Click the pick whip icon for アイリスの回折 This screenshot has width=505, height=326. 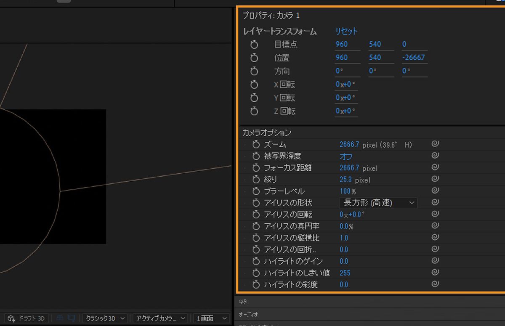click(435, 249)
